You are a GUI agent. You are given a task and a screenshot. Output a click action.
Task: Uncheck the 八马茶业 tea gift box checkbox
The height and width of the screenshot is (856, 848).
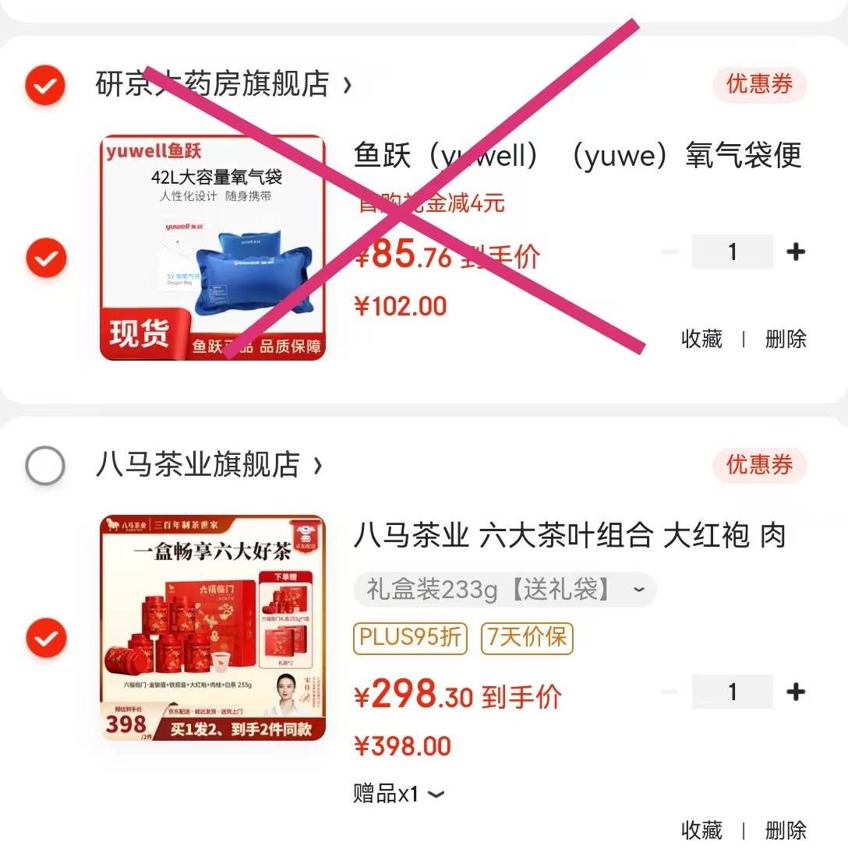click(x=47, y=638)
